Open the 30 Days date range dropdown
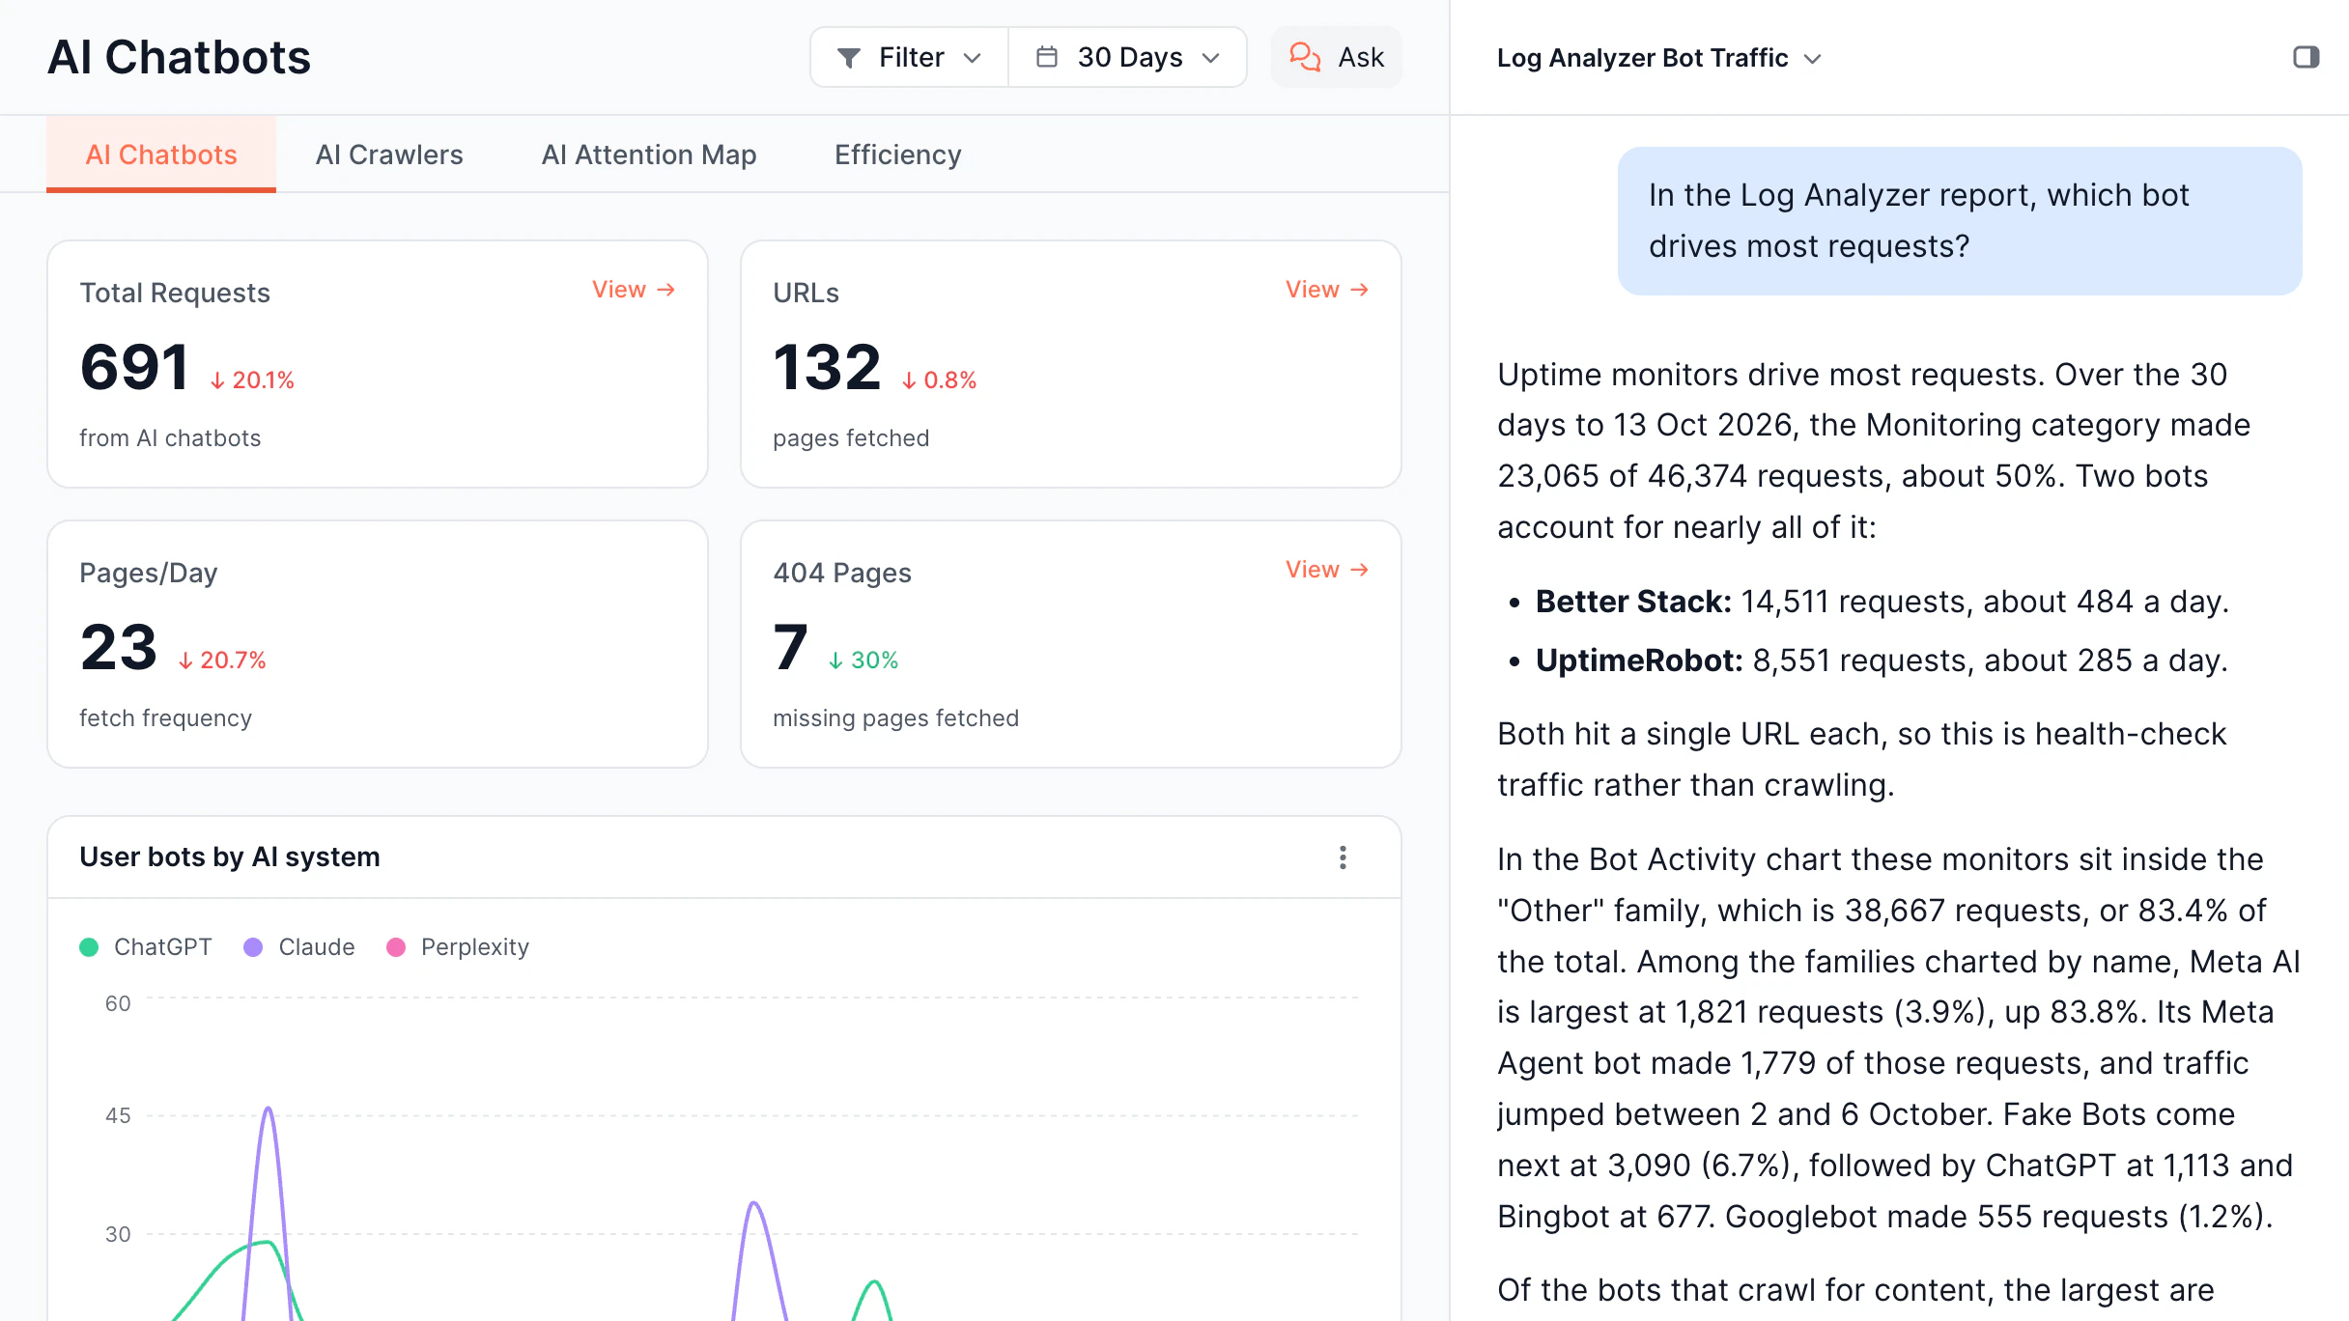The image size is (2349, 1321). 1127,58
